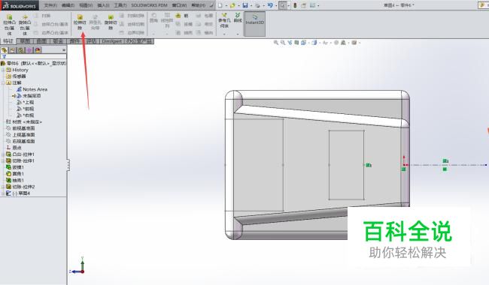
Task: Open the 窗口(W) menu
Action: tap(179, 5)
